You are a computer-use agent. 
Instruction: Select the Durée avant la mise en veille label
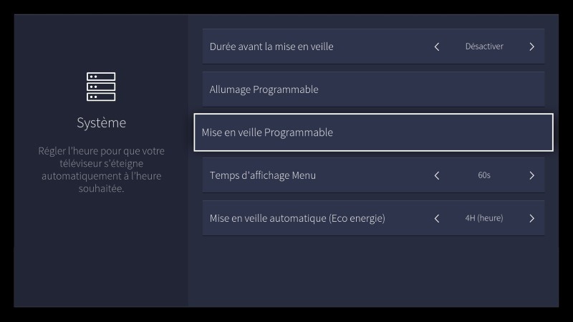(x=271, y=47)
